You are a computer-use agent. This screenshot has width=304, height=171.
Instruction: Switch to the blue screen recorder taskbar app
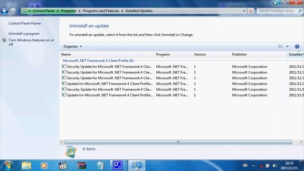[117, 165]
